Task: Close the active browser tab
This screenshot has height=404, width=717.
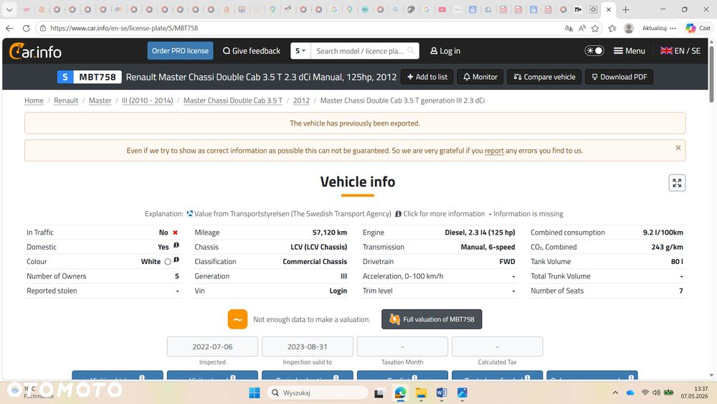Action: coord(608,9)
